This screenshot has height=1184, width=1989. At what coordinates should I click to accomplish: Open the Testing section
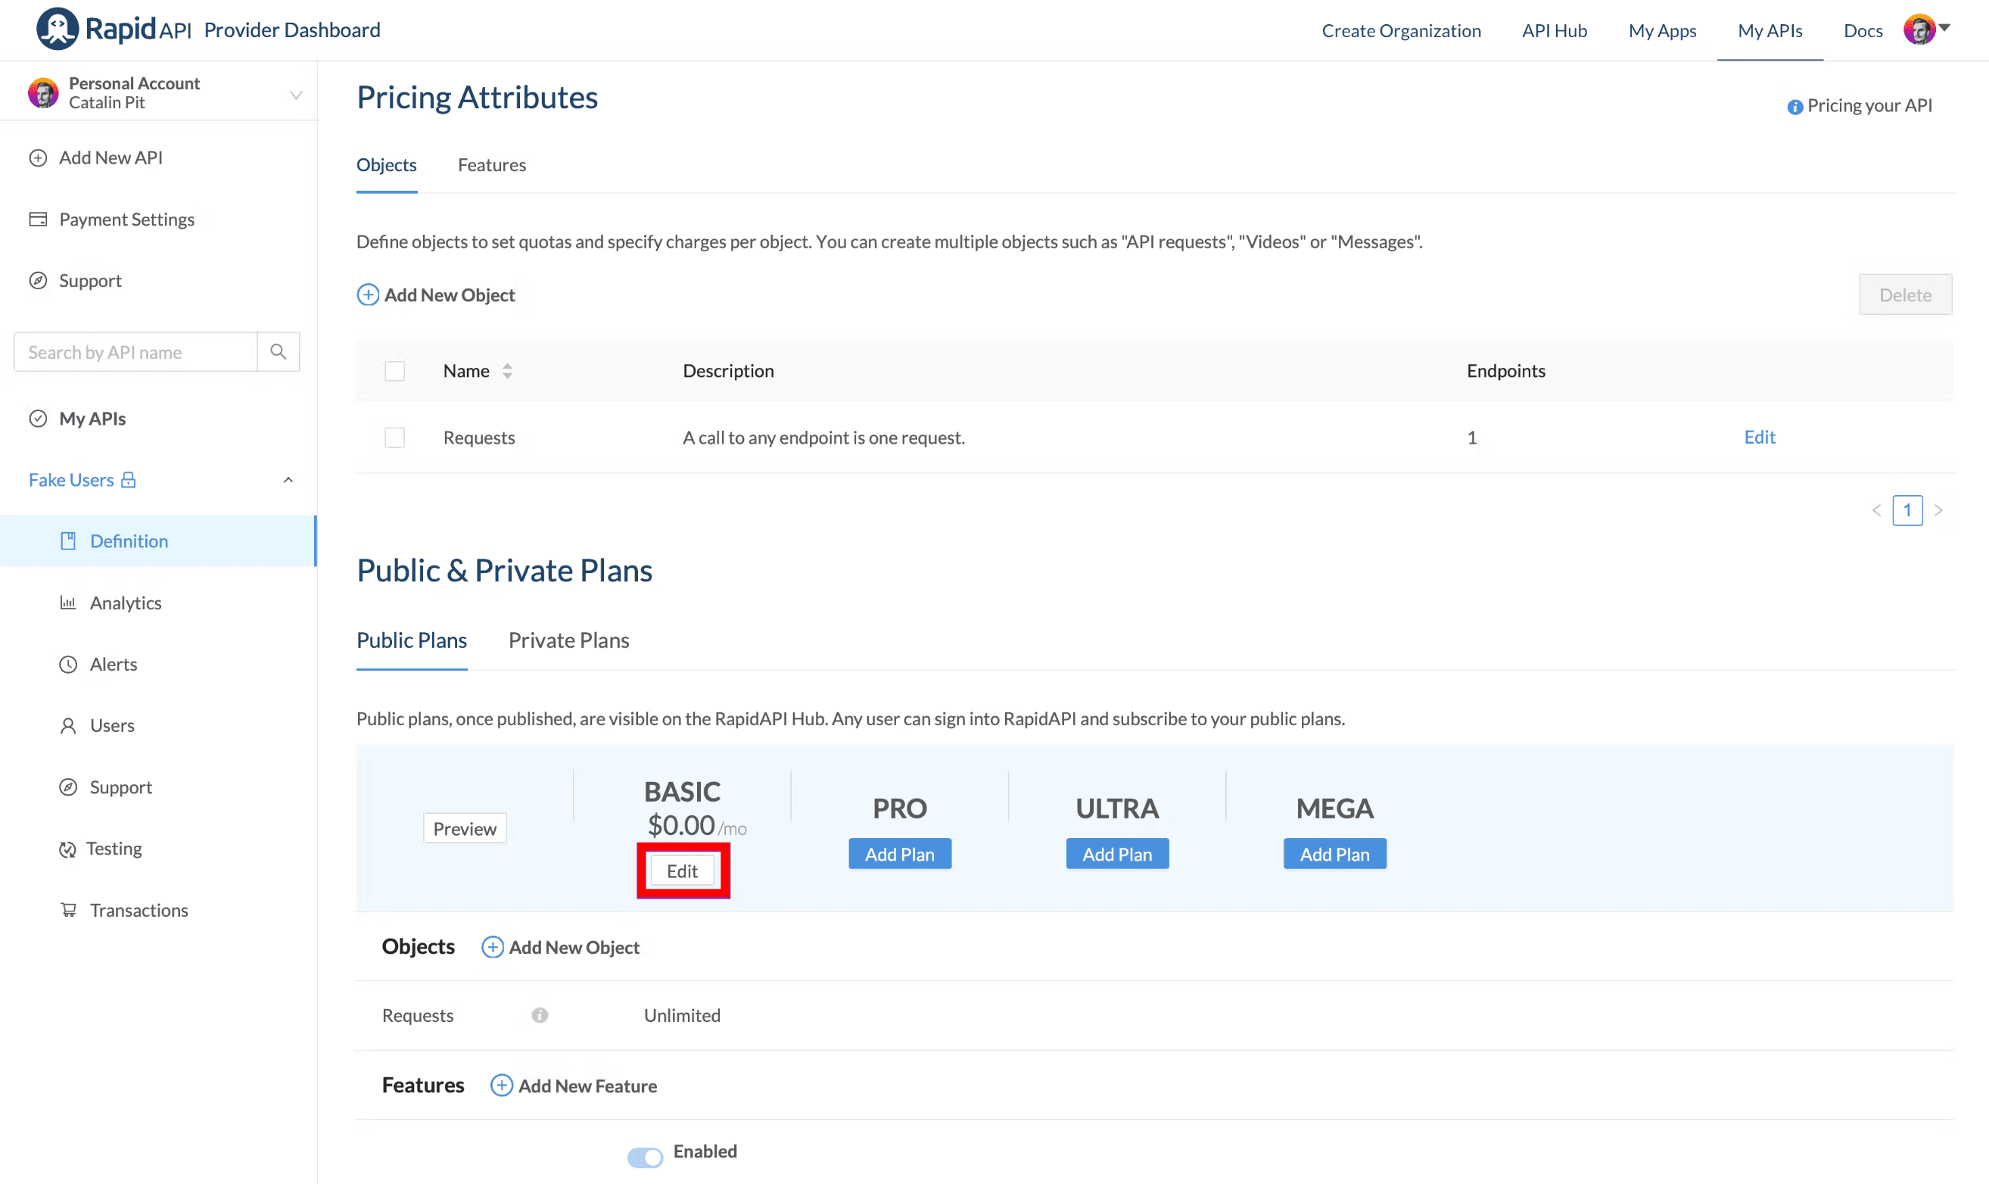click(x=114, y=849)
